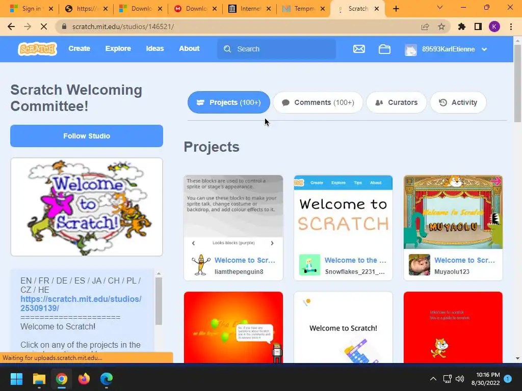The width and height of the screenshot is (522, 391).
Task: Open liamthepenguin8's project thumbnail
Action: [x=233, y=212]
